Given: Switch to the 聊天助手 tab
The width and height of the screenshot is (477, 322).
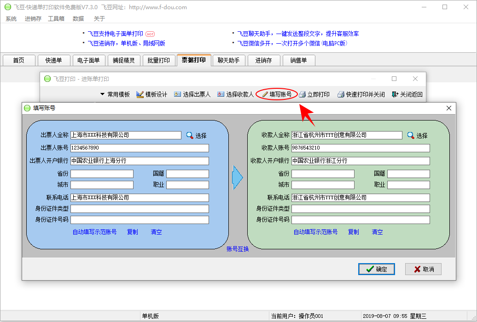Looking at the screenshot, I should (229, 60).
